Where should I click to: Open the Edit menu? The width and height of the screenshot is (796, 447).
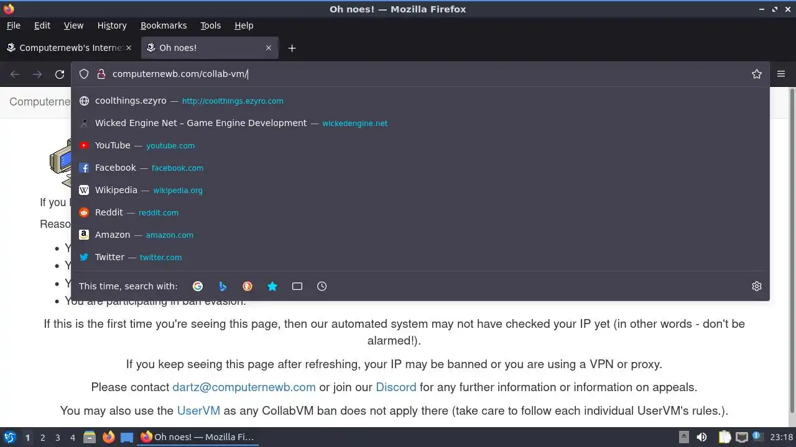[42, 25]
